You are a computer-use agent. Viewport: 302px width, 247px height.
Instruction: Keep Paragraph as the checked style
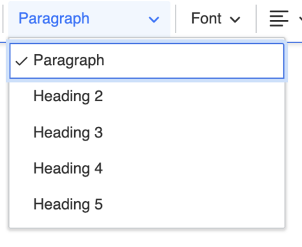tap(147, 61)
